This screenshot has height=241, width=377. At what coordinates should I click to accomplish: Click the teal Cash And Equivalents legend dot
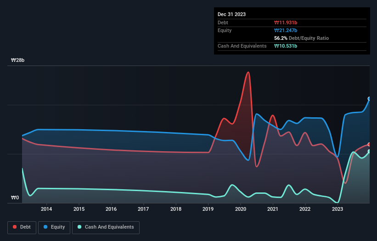coord(79,227)
